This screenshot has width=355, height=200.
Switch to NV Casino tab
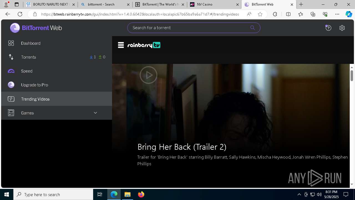click(x=214, y=4)
